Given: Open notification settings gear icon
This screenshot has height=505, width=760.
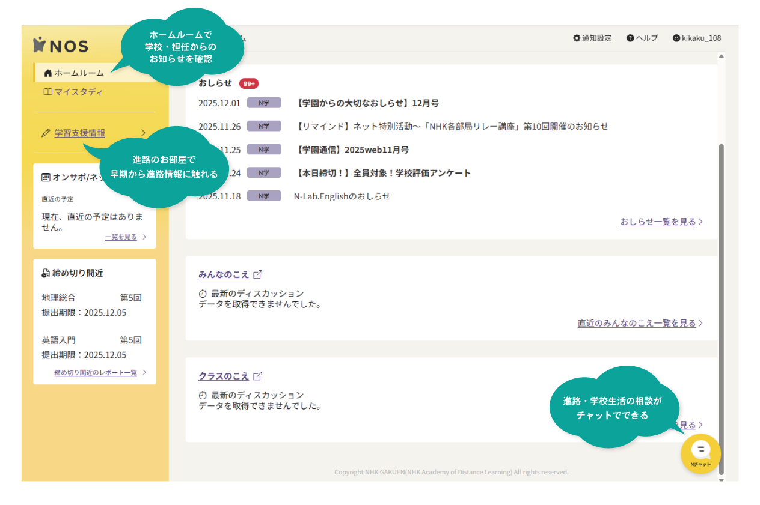Looking at the screenshot, I should [x=577, y=38].
